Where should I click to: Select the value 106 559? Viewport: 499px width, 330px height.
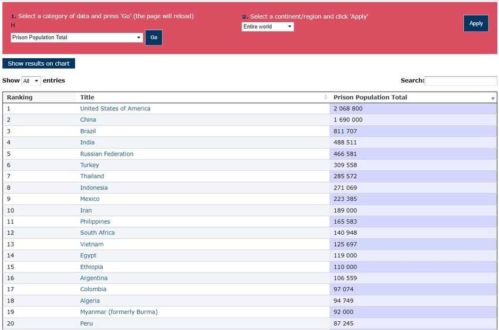(x=345, y=278)
